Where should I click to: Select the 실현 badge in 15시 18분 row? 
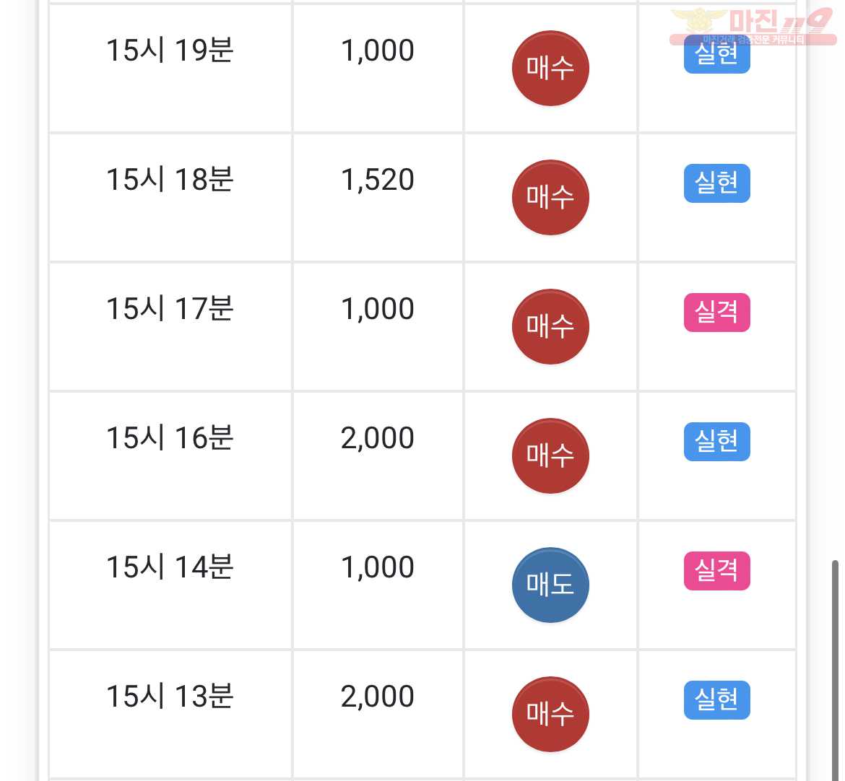(716, 183)
